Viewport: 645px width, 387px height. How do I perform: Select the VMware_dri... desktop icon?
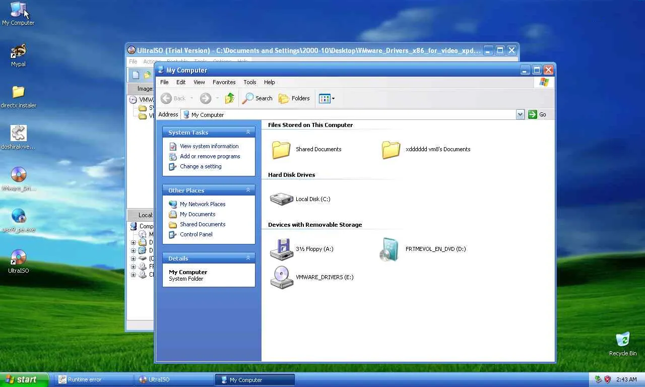18,179
